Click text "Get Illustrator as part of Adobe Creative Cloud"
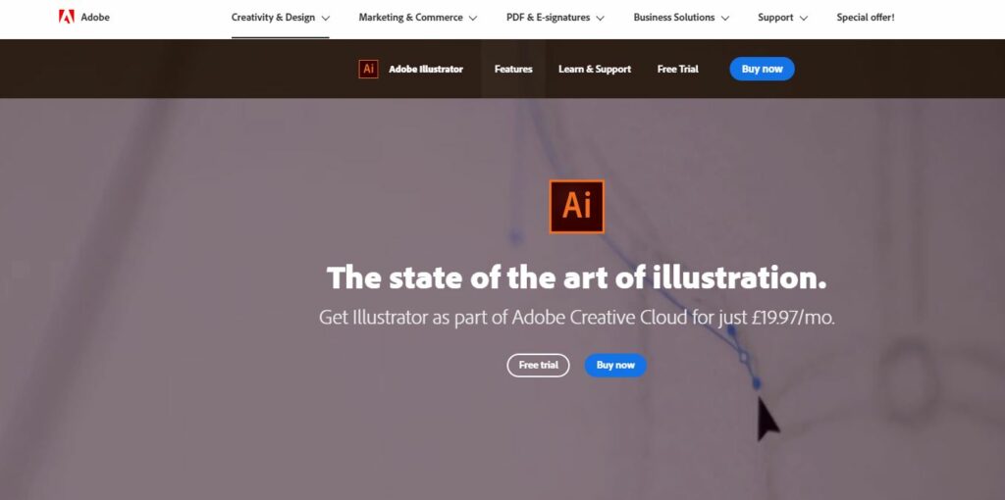The width and height of the screenshot is (1005, 500). [x=503, y=317]
